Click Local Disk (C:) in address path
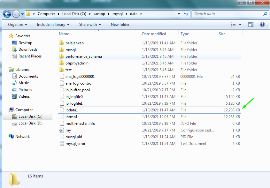Screen dimensions: 270x188 pyautogui.click(x=74, y=14)
